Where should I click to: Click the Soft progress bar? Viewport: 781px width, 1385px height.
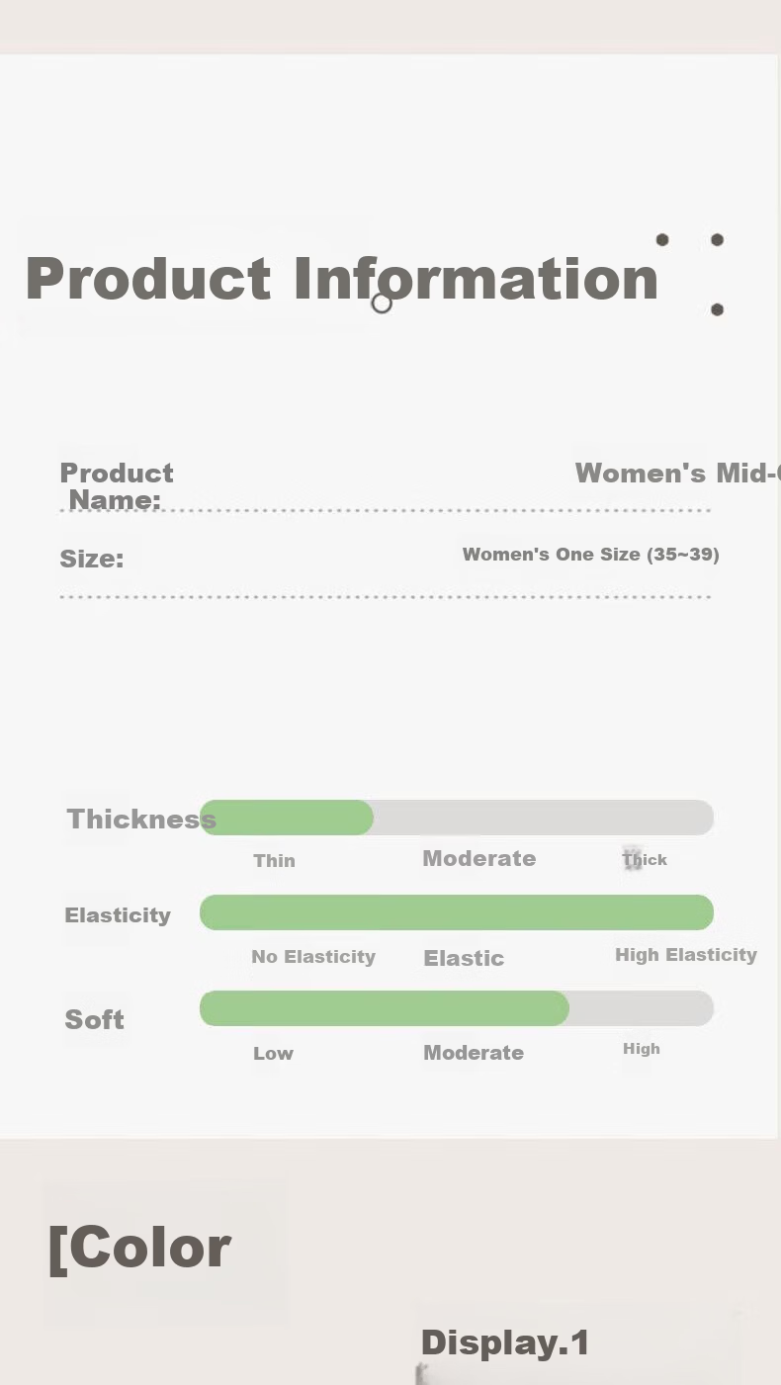point(457,1008)
